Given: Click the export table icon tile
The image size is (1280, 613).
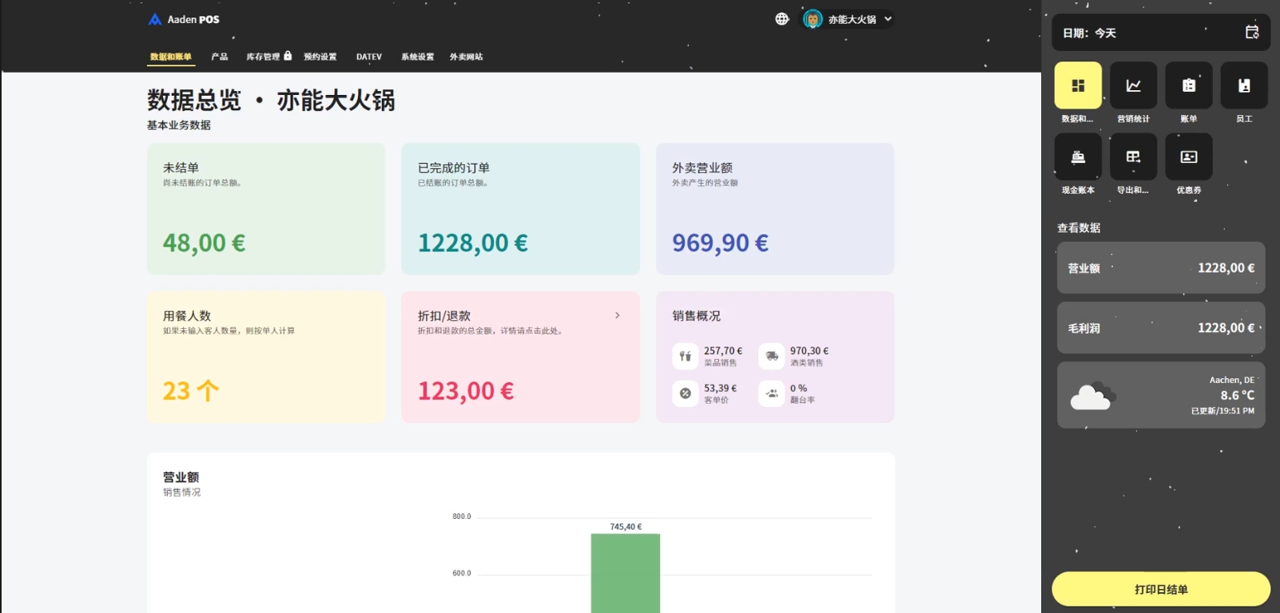Looking at the screenshot, I should point(1133,157).
